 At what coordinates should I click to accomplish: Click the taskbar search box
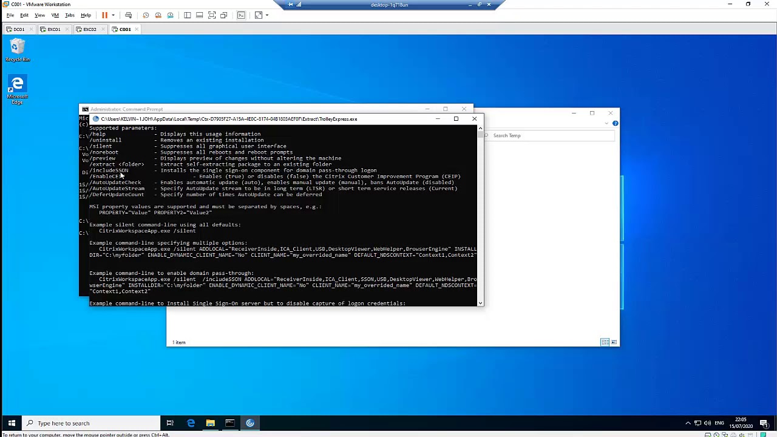(x=92, y=423)
